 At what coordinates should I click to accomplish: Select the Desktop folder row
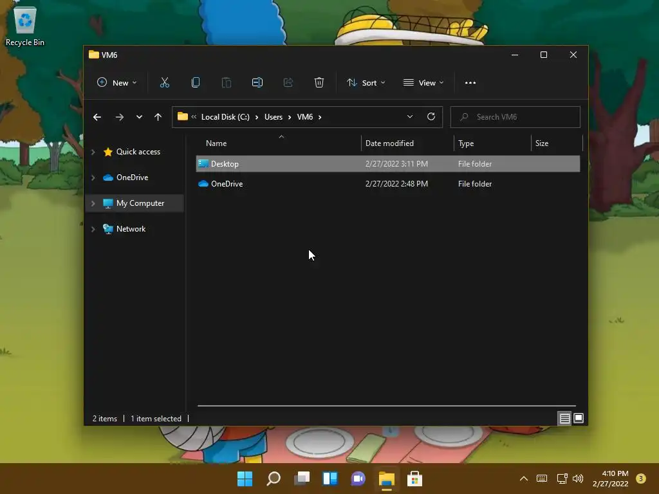coord(387,164)
